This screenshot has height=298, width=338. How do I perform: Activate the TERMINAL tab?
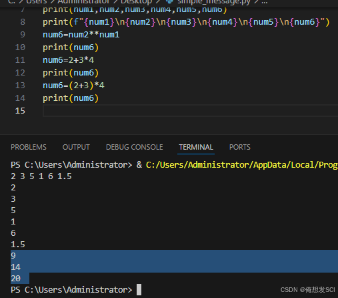(x=196, y=147)
